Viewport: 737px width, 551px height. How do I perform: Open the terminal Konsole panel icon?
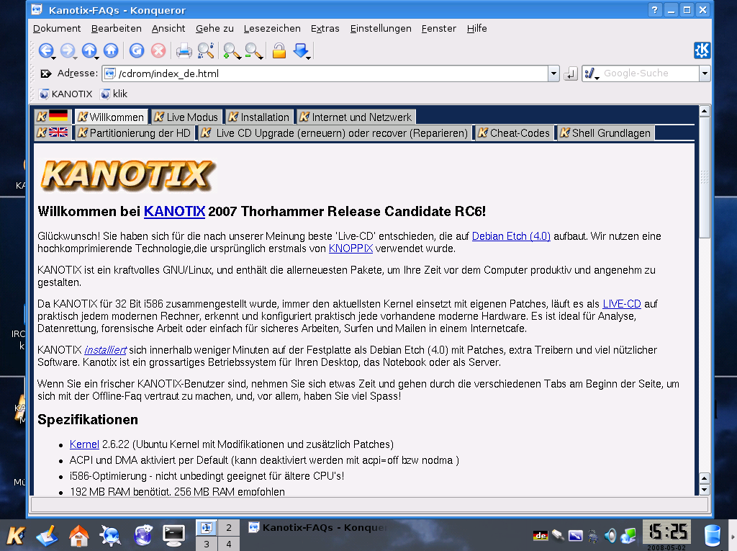click(x=173, y=535)
